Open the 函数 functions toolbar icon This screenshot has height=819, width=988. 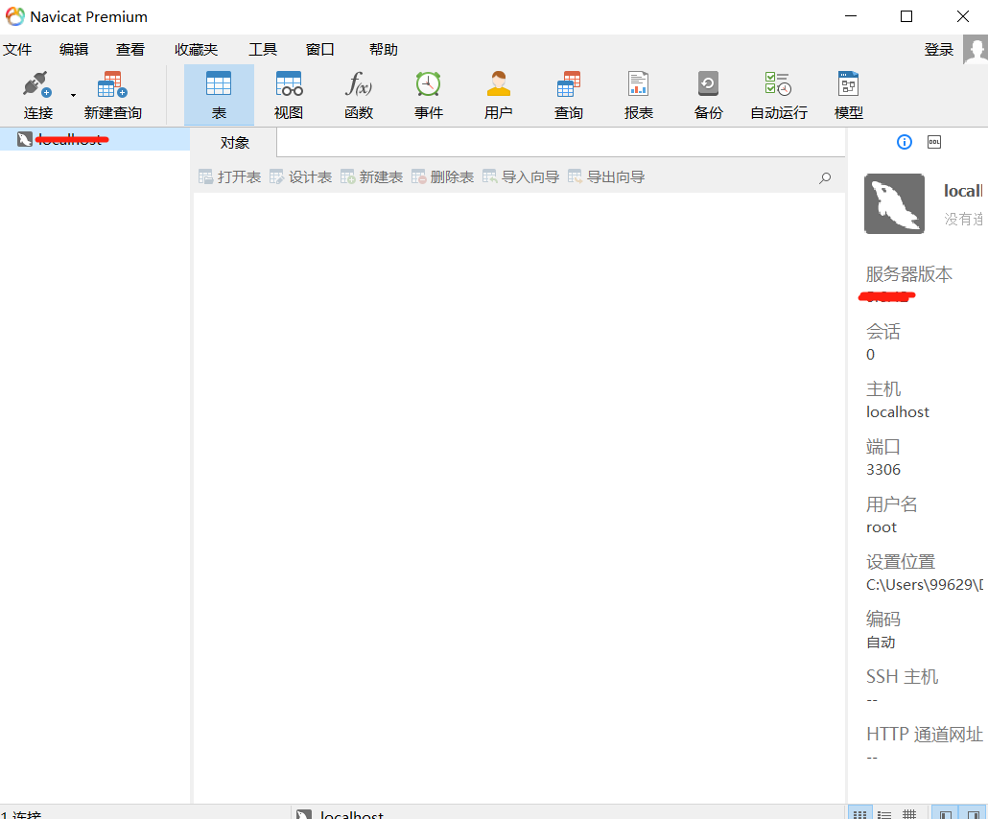[359, 95]
